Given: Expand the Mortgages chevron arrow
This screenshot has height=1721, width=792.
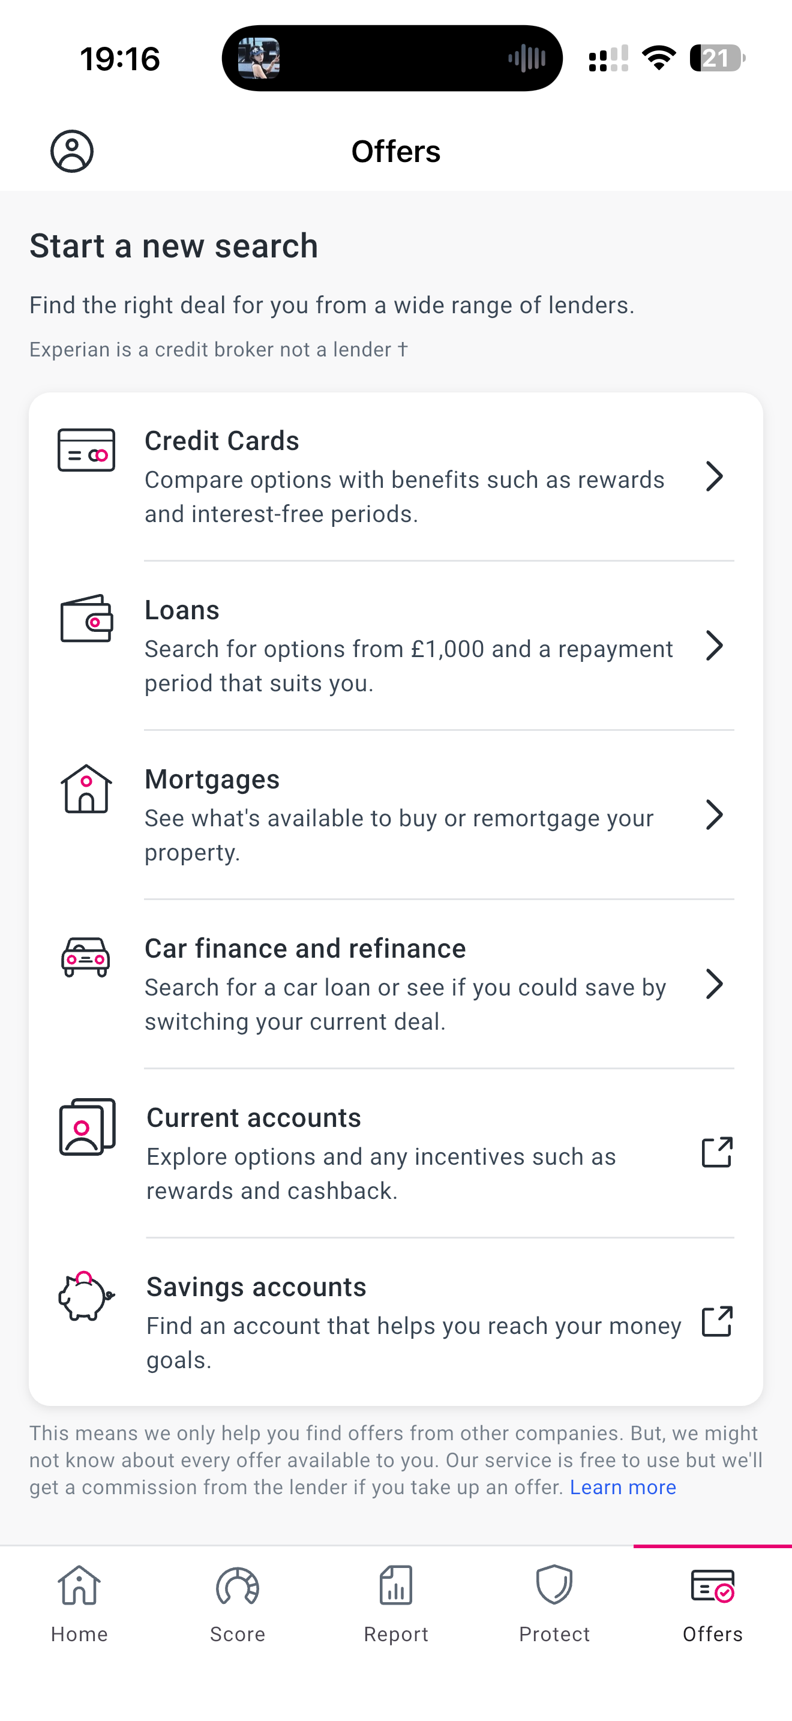Looking at the screenshot, I should coord(715,815).
